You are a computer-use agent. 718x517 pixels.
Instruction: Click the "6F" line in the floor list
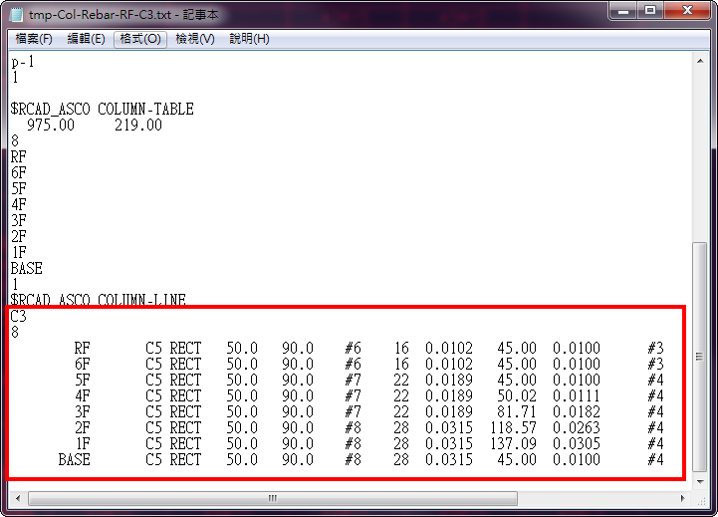(19, 172)
